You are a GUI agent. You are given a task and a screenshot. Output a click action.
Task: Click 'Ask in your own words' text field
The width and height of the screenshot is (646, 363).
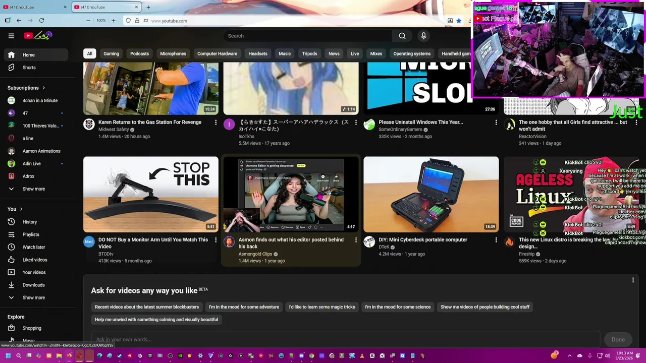click(x=345, y=339)
